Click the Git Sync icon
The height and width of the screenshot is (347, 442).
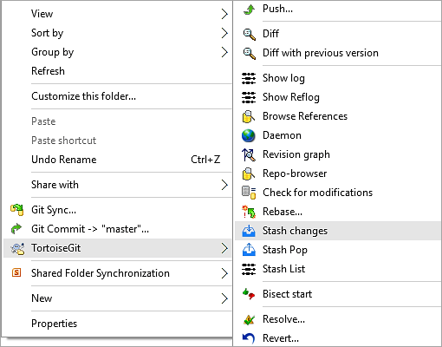pos(16,210)
